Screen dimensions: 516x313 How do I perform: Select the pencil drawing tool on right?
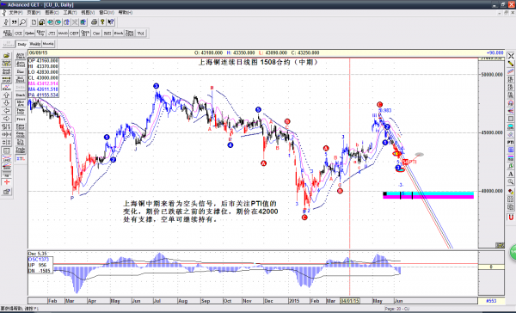[x=510, y=64]
